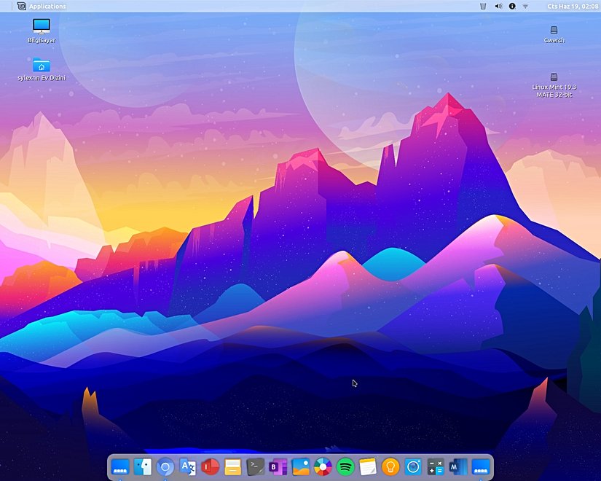This screenshot has width=601, height=481.
Task: Click the color wheel app in dock
Action: click(323, 466)
